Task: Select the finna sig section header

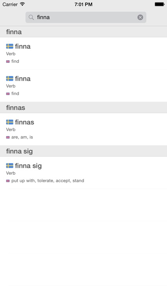Action: (83, 151)
